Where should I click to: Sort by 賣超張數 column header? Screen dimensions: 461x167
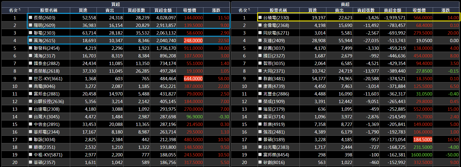[366, 10]
